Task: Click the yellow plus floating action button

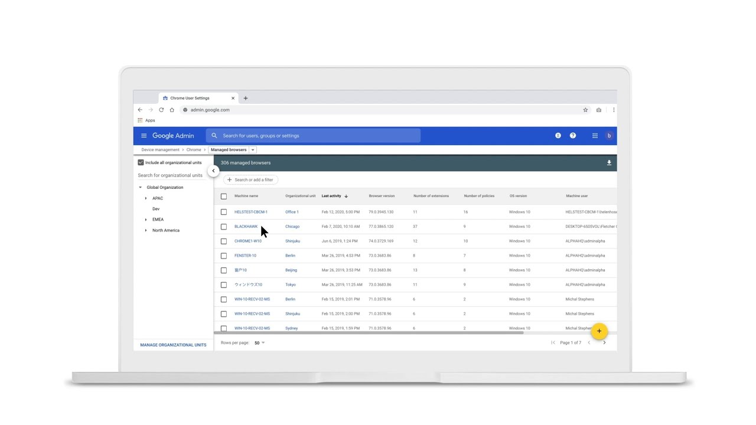Action: pos(599,331)
